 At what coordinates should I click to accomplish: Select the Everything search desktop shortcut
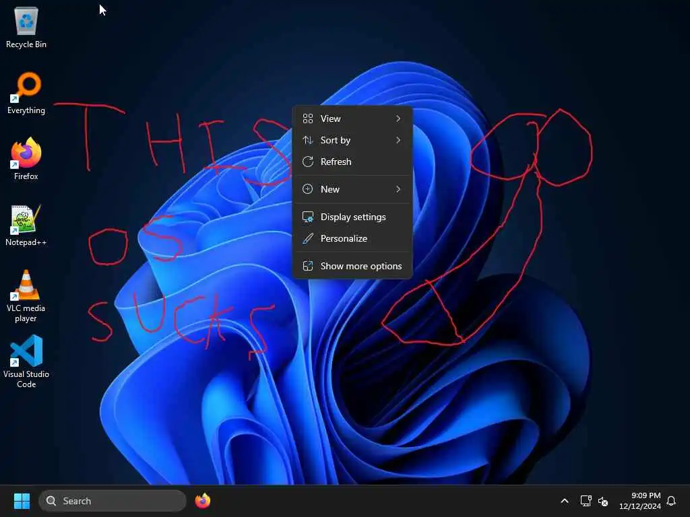(26, 93)
